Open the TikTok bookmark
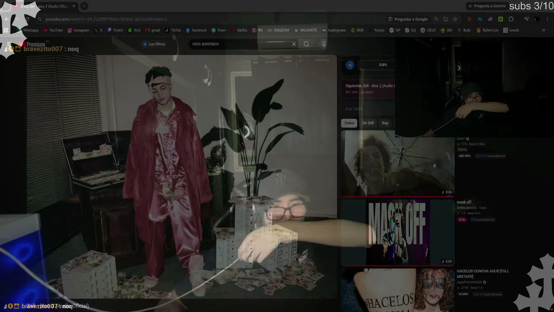 click(x=173, y=30)
